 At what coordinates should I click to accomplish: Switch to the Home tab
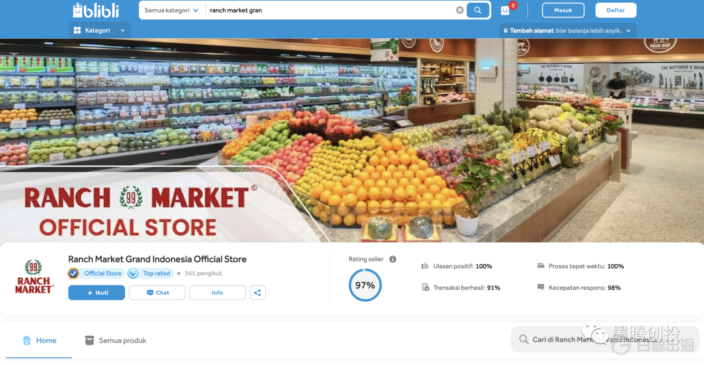[39, 340]
